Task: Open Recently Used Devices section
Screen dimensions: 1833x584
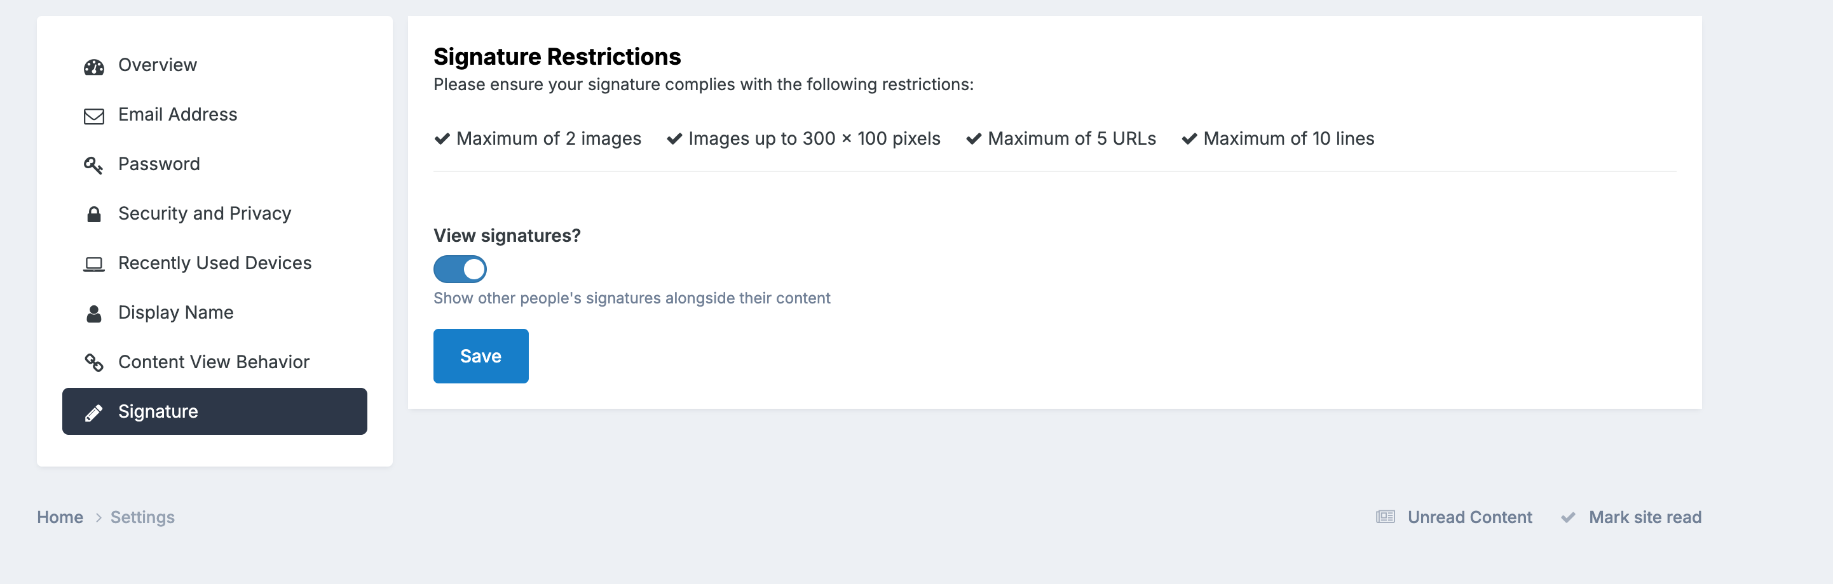Action: (214, 263)
